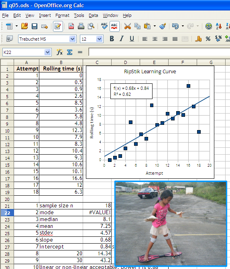
Task: Undo the last action icon
Action: coord(175,26)
